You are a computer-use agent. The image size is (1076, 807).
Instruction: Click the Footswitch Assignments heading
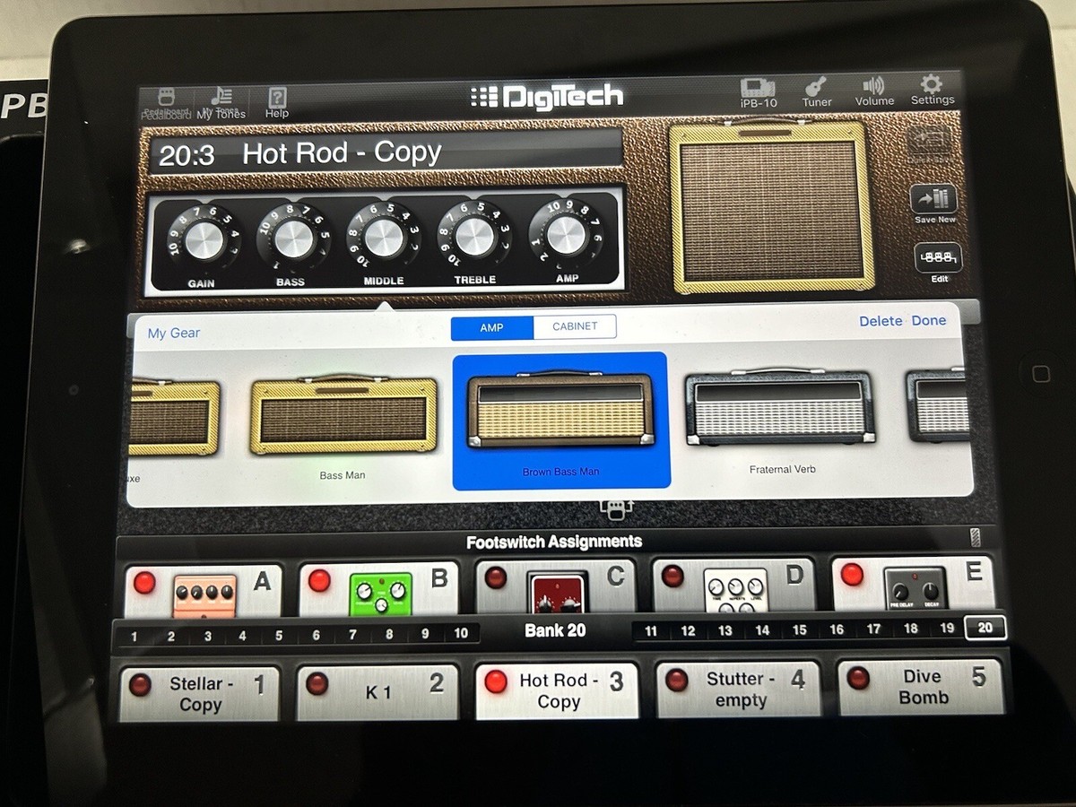pyautogui.click(x=554, y=542)
